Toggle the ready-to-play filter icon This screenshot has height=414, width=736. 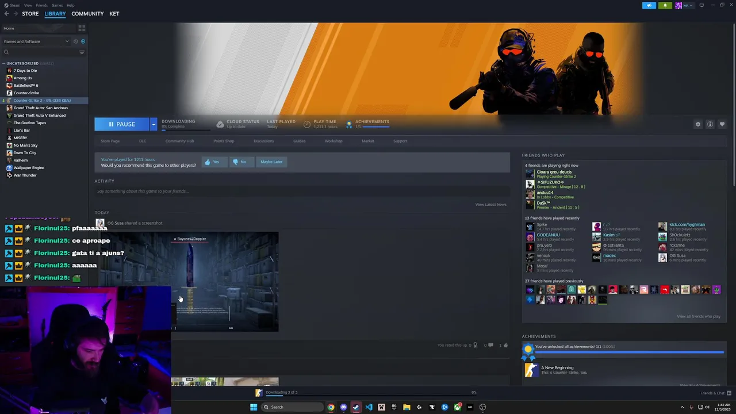(x=83, y=41)
